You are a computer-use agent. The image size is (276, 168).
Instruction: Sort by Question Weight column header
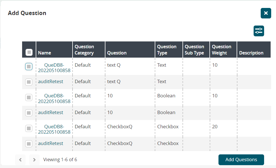pyautogui.click(x=221, y=50)
